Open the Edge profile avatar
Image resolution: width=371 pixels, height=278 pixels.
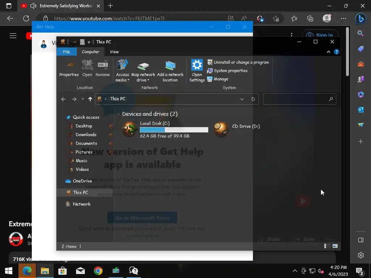click(x=327, y=18)
